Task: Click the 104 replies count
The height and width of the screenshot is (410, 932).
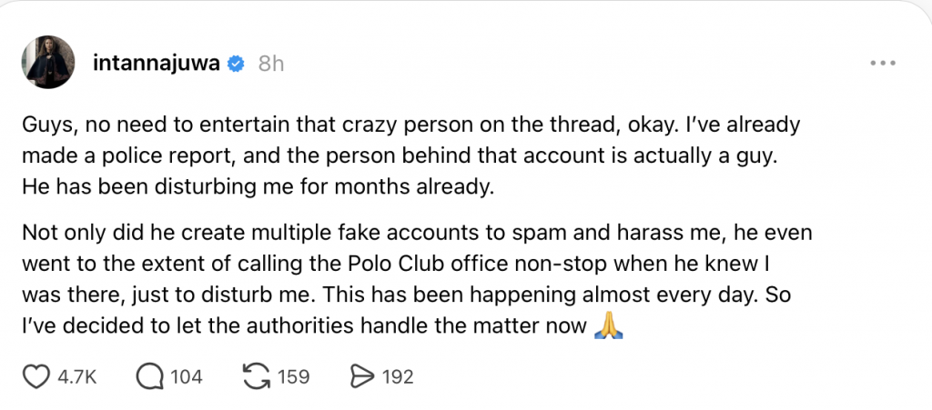Action: (x=187, y=376)
